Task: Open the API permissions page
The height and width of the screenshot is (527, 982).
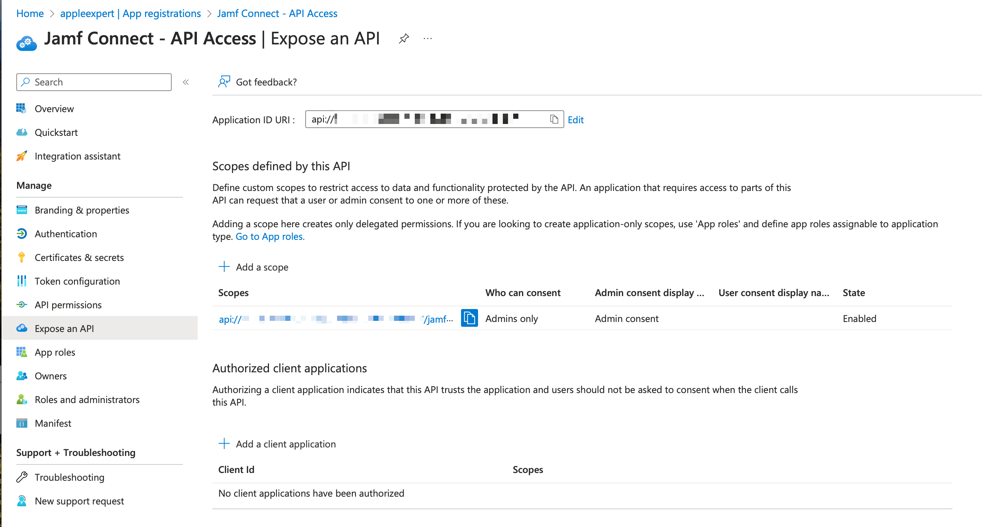Action: click(68, 305)
